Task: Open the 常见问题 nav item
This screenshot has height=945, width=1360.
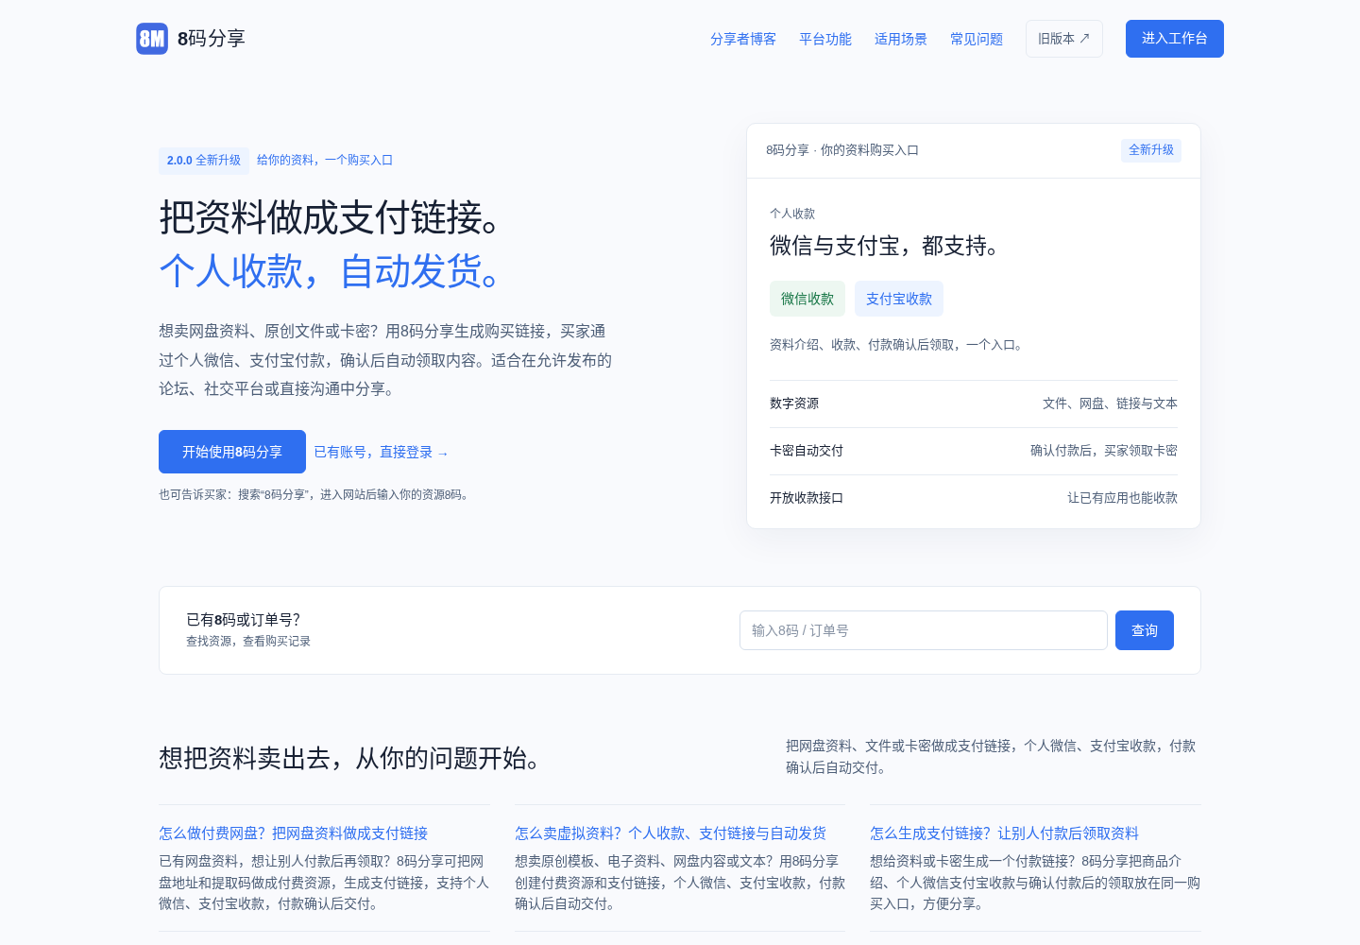Action: 977,39
